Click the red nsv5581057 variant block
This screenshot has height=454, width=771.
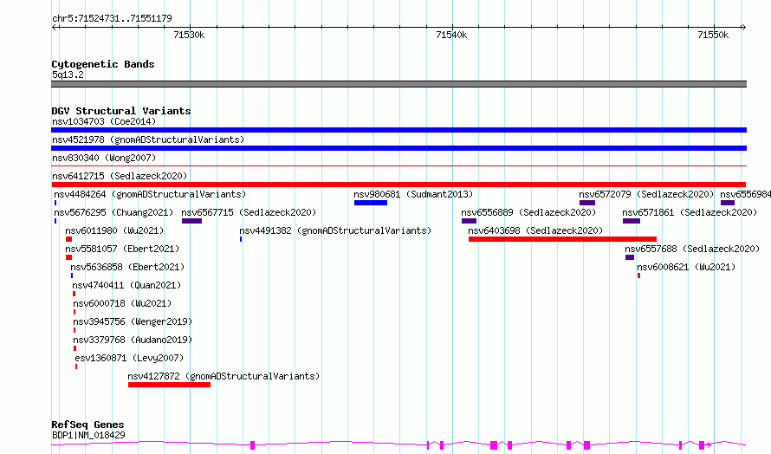68,257
